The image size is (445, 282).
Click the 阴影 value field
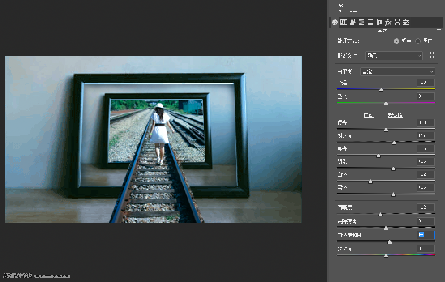point(426,161)
